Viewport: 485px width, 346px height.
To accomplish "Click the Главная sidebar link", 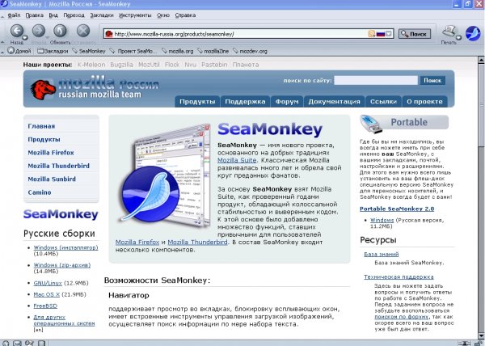I will [41, 126].
